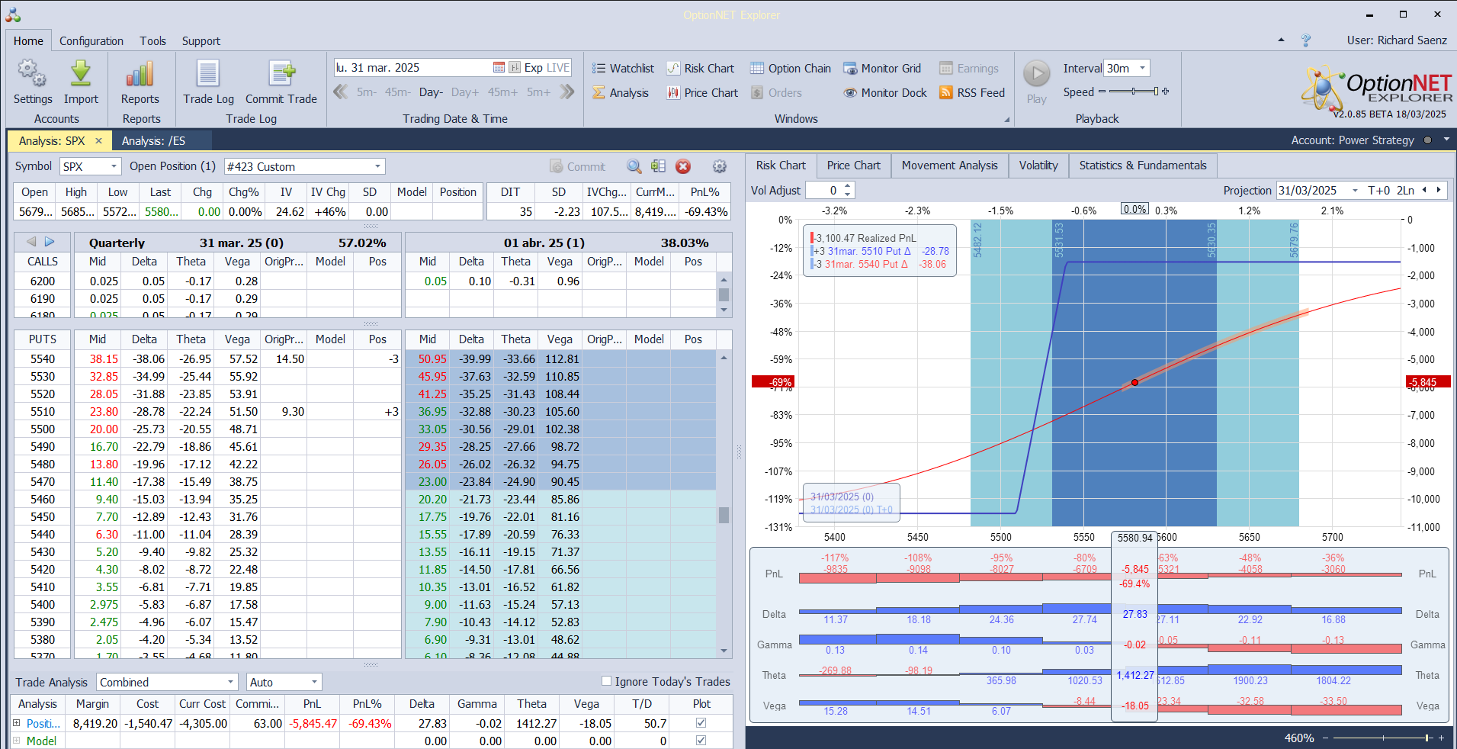Viewport: 1457px width, 749px height.
Task: Go to previous expiration with left arrow
Action: [31, 242]
